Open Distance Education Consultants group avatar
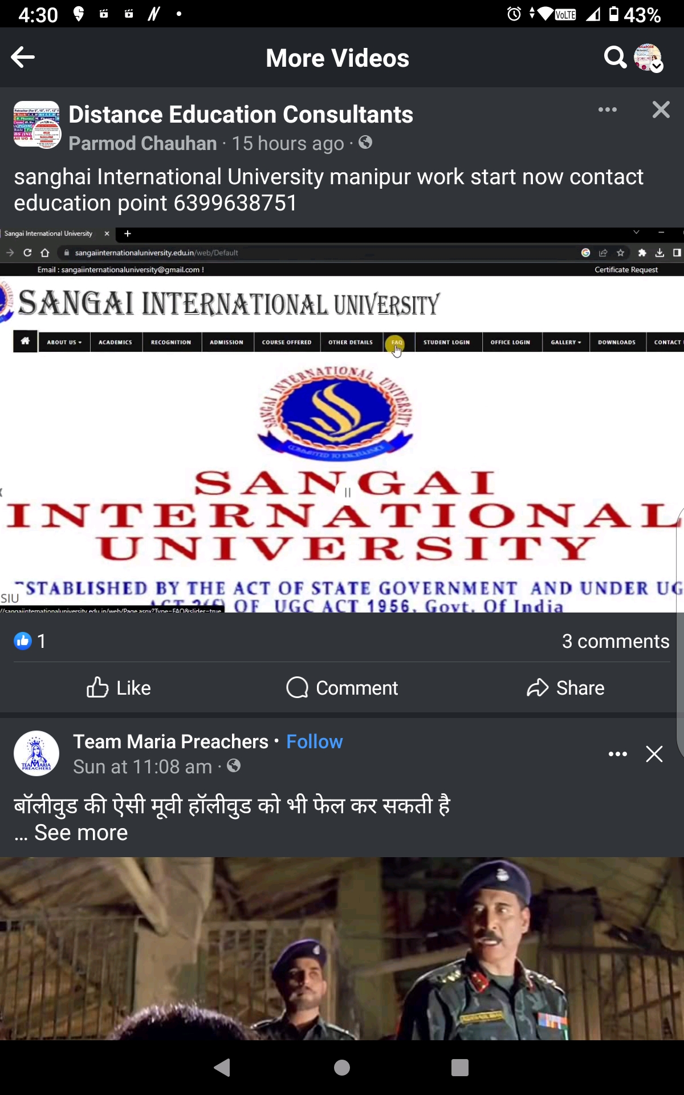The height and width of the screenshot is (1095, 684). 37,125
